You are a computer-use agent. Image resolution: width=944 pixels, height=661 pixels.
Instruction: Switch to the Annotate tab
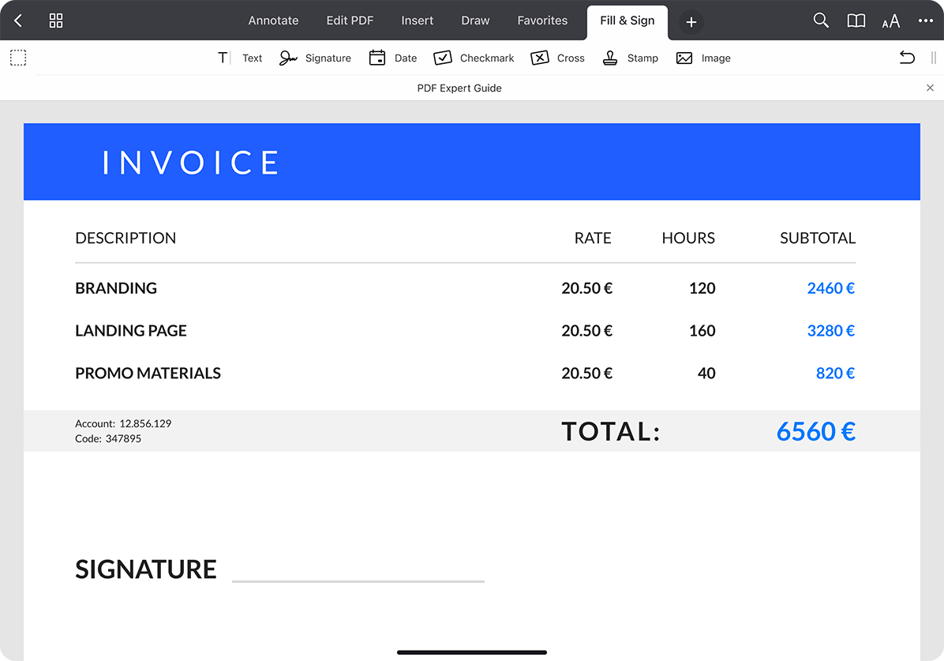[273, 21]
